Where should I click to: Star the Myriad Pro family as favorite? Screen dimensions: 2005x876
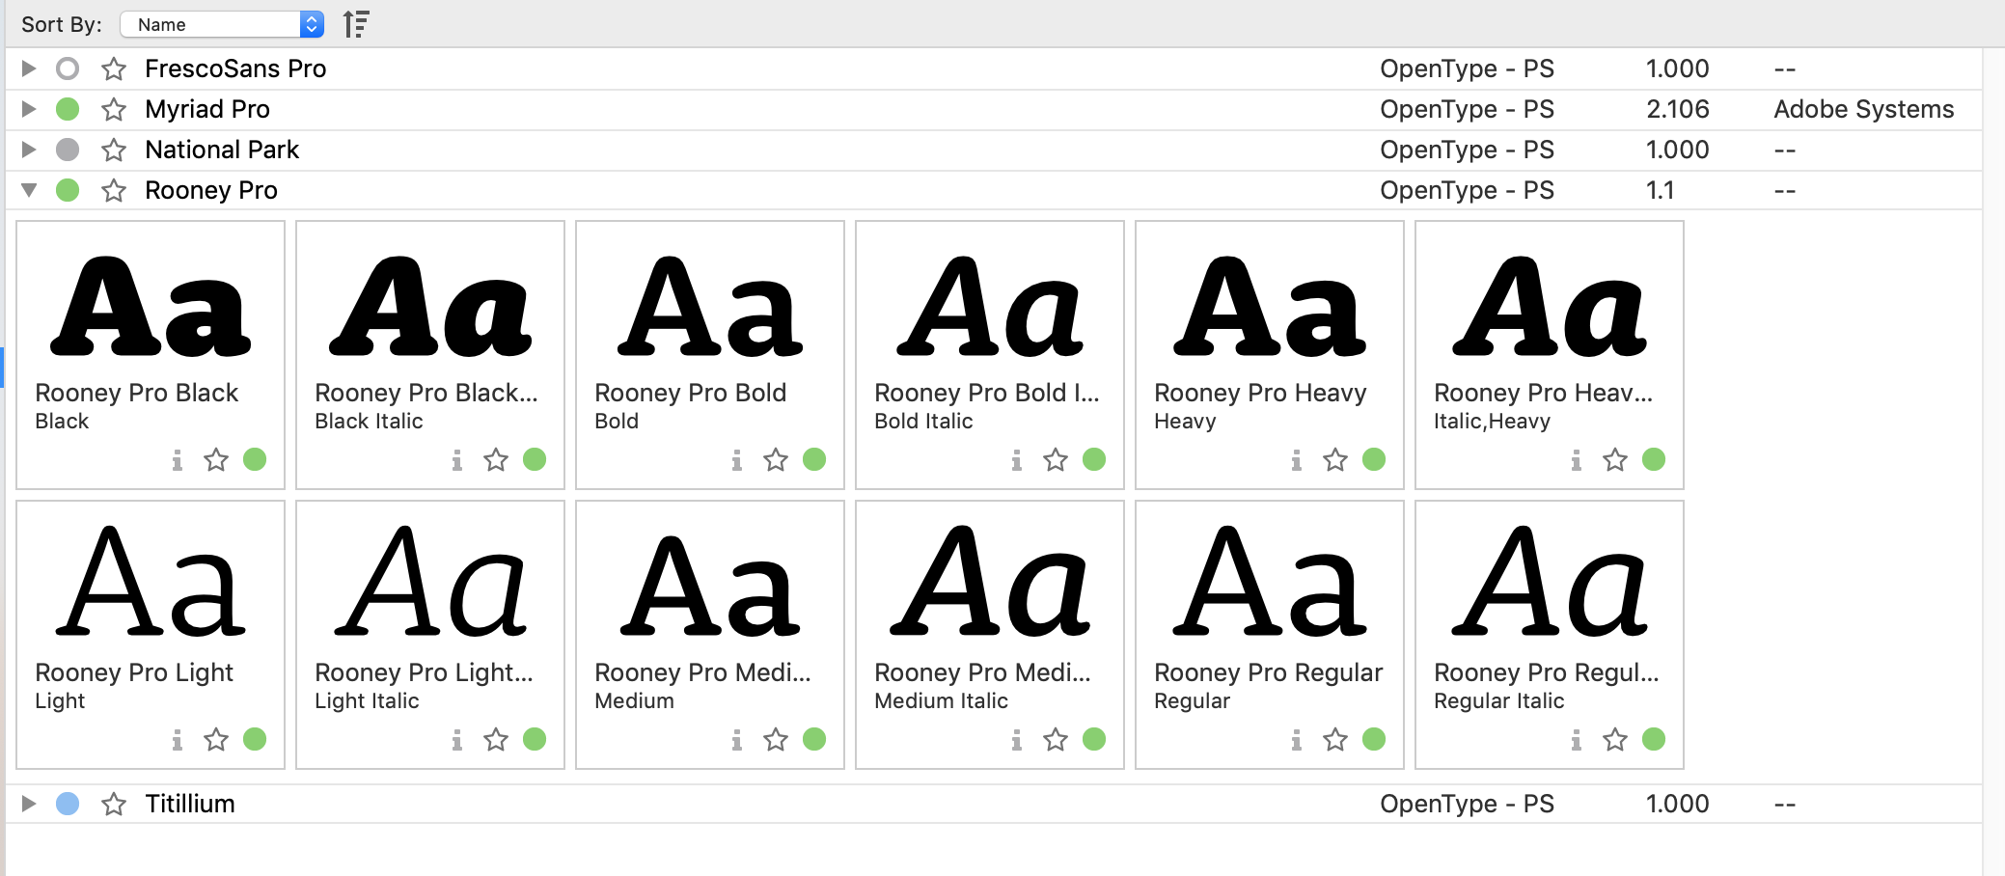[x=115, y=109]
